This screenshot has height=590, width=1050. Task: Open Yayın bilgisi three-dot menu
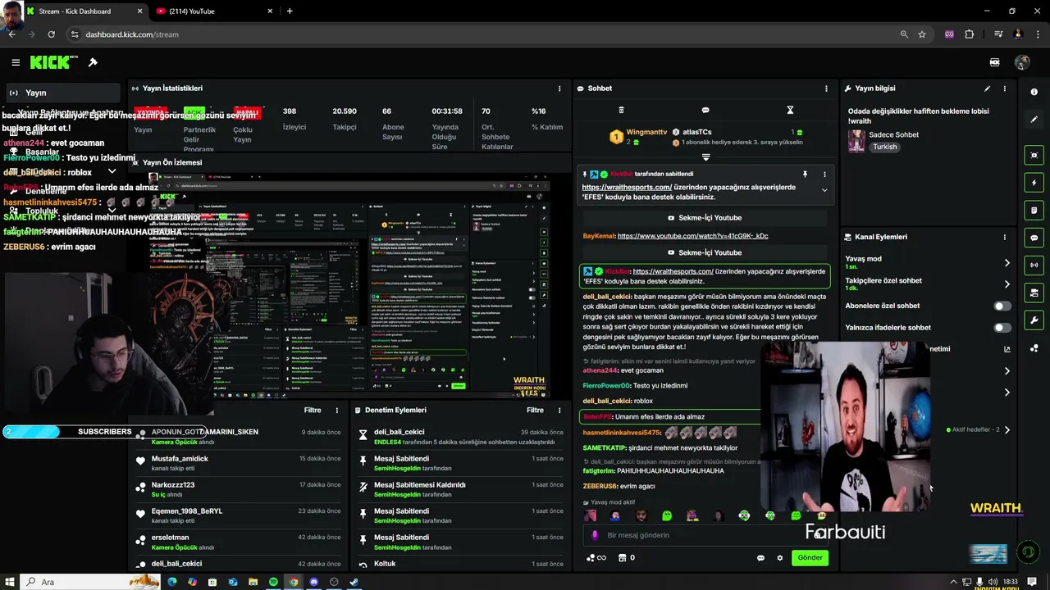tap(1004, 88)
